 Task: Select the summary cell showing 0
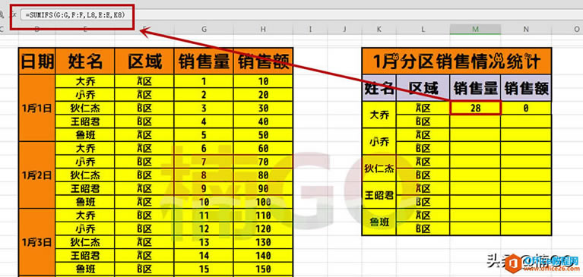pyautogui.click(x=526, y=108)
